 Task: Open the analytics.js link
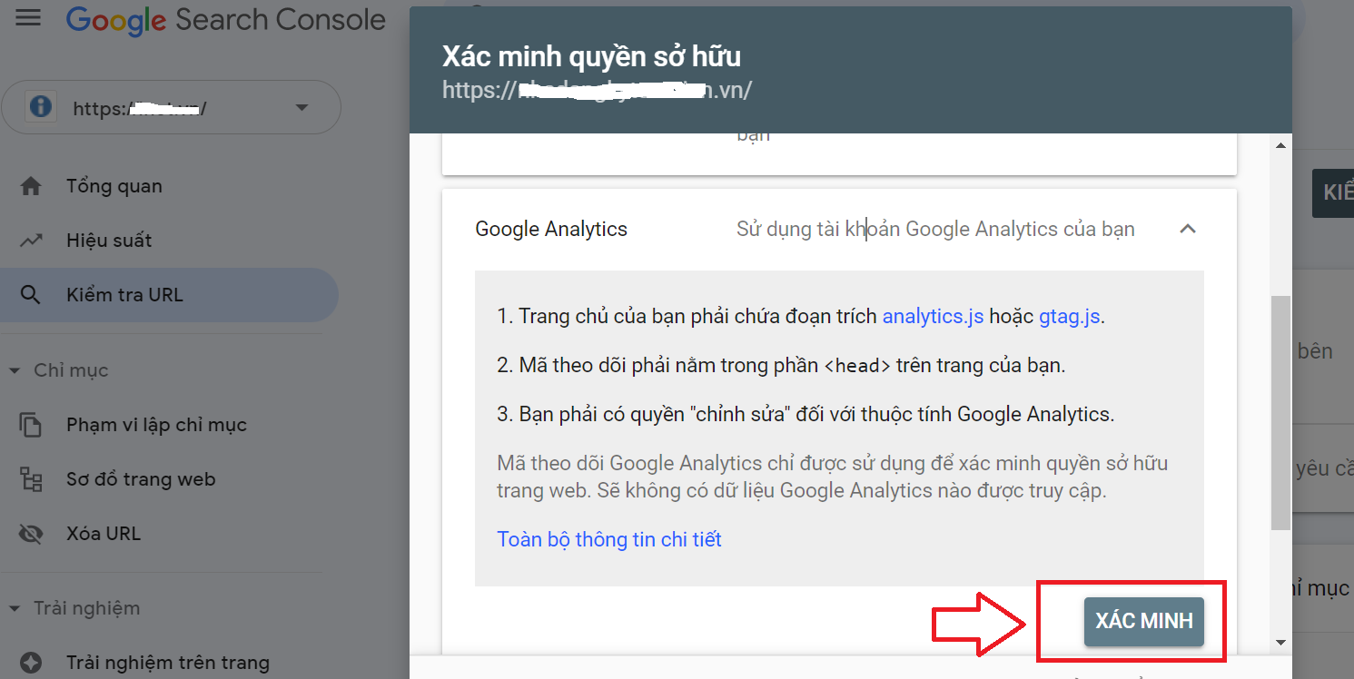pyautogui.click(x=933, y=317)
